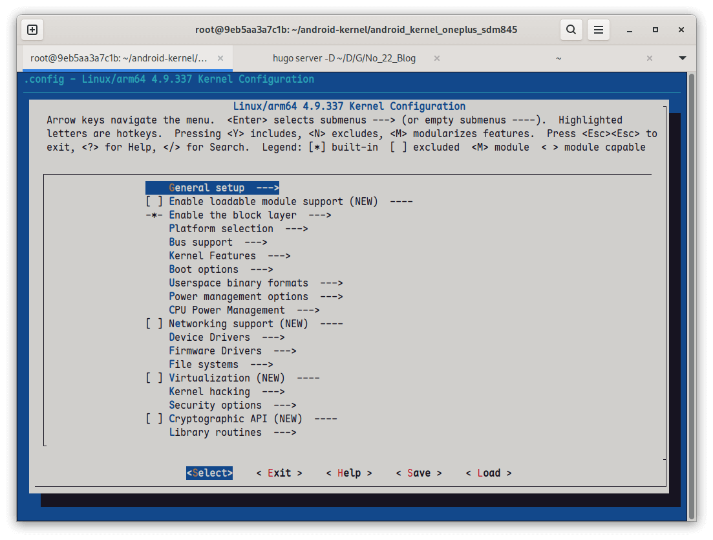Open the terminal search magnifier icon
The width and height of the screenshot is (713, 540).
tap(571, 30)
